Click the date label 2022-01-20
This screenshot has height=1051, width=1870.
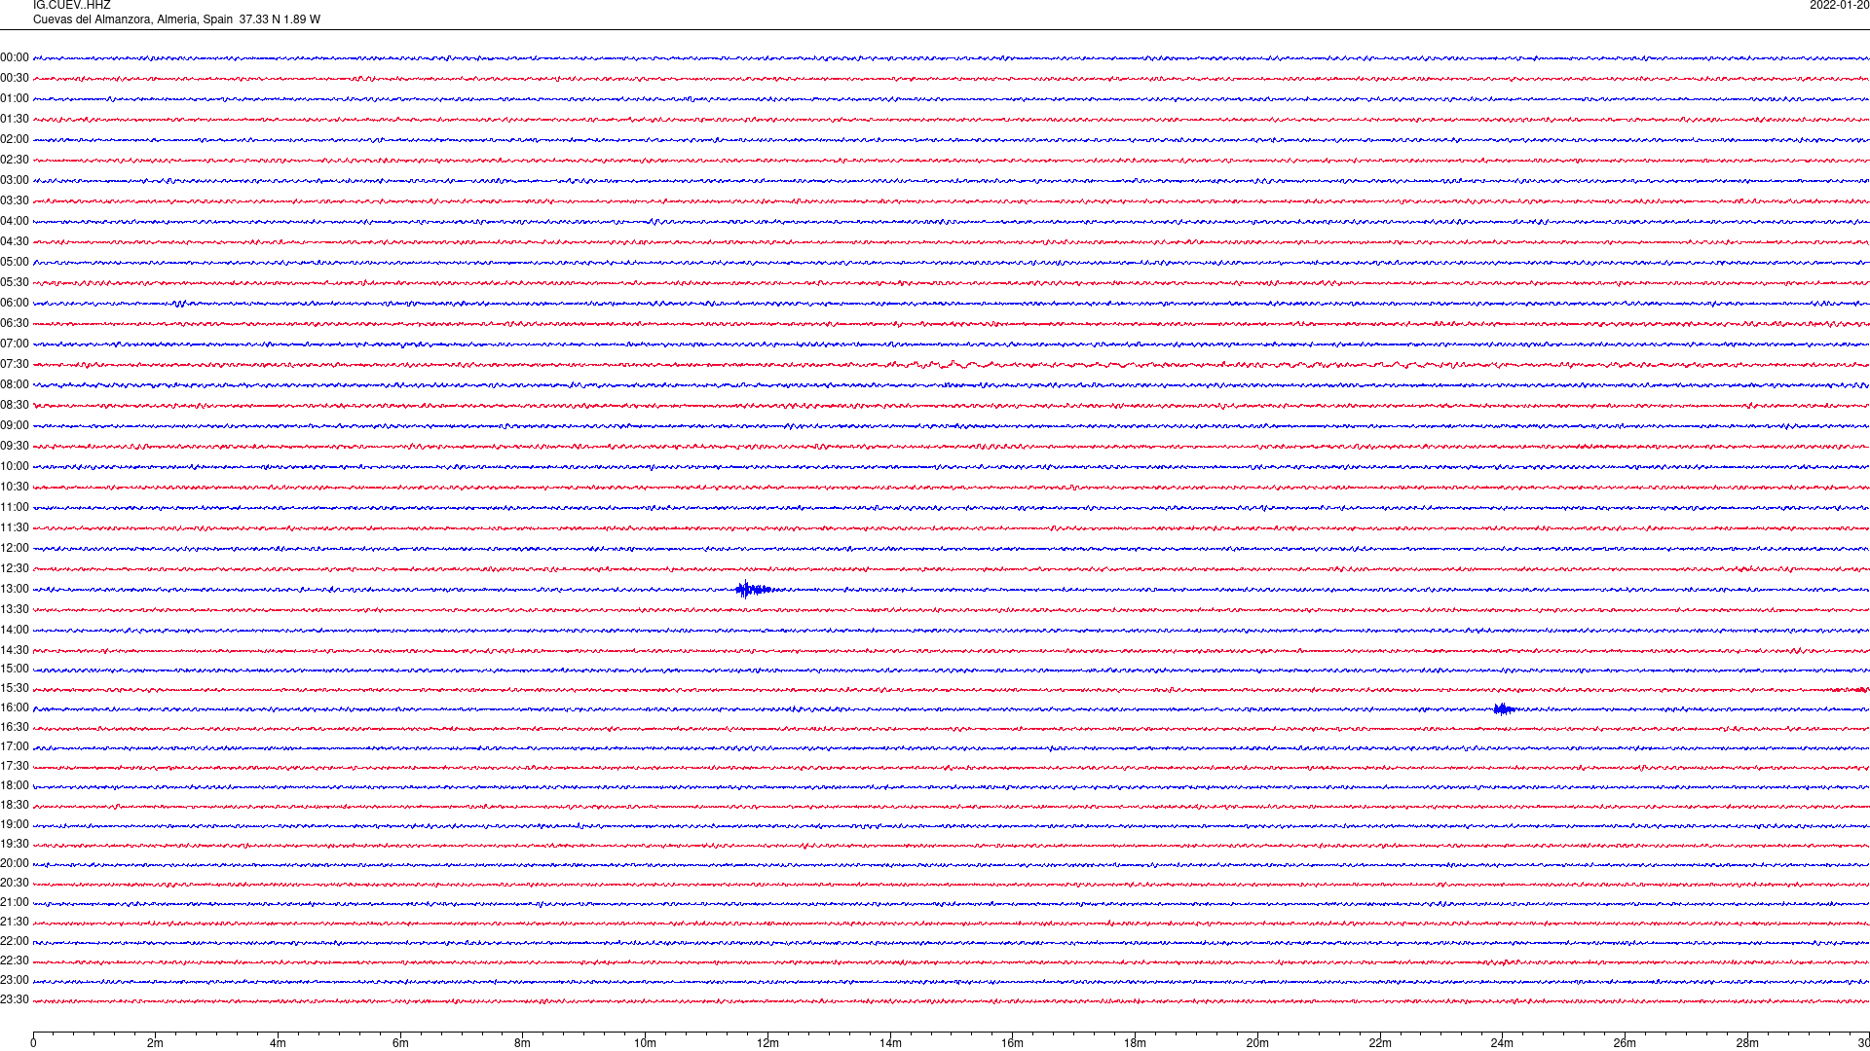tap(1839, 6)
